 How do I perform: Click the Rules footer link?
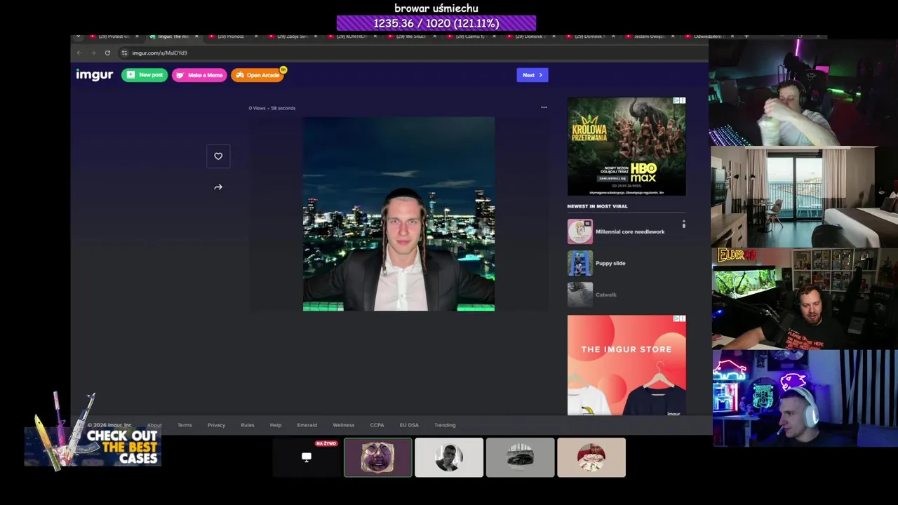coord(248,425)
